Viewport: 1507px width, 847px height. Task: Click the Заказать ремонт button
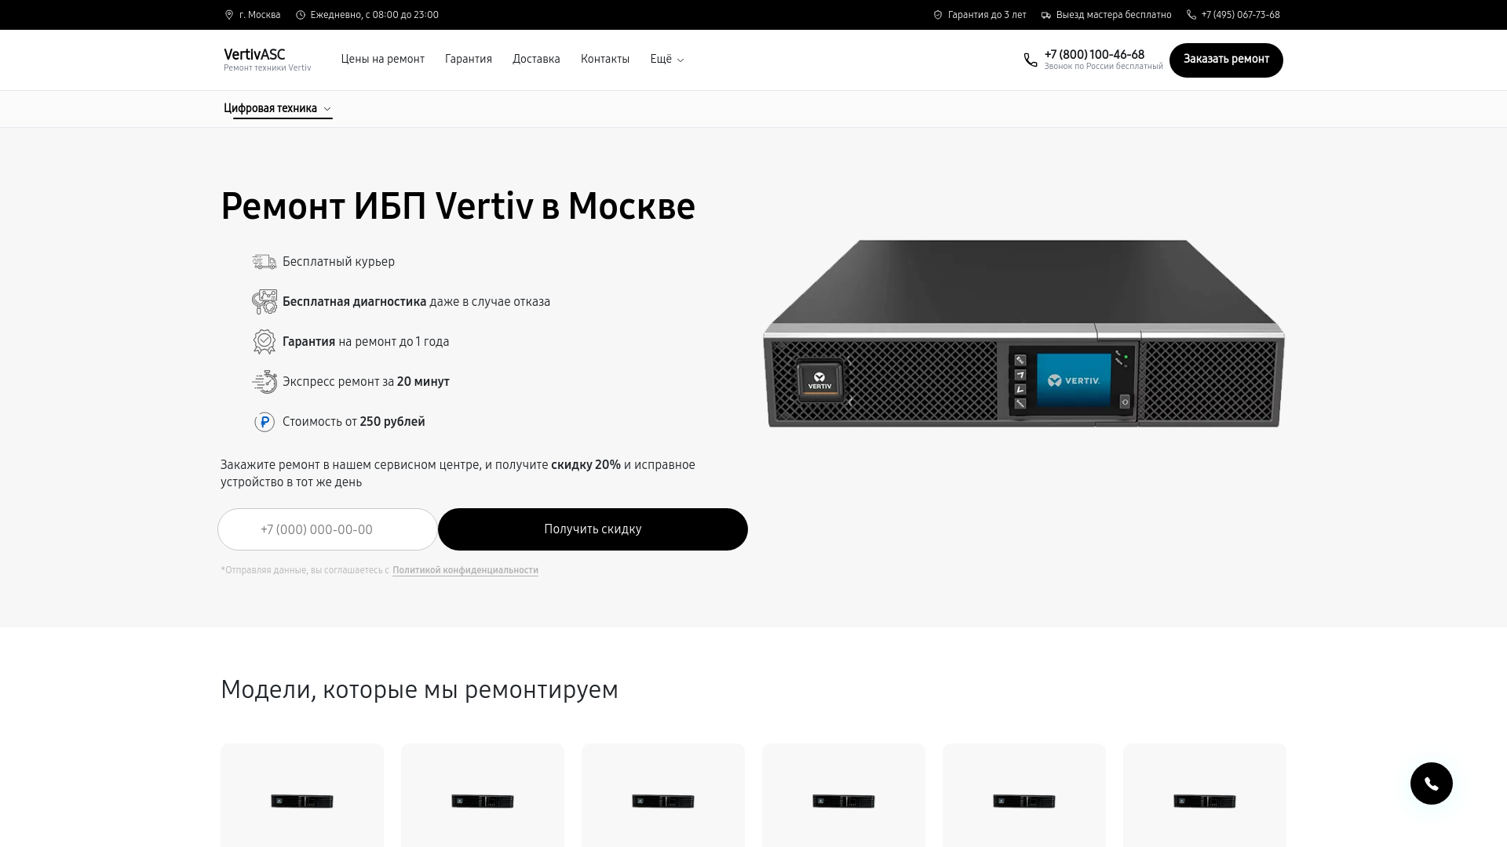pos(1226,60)
